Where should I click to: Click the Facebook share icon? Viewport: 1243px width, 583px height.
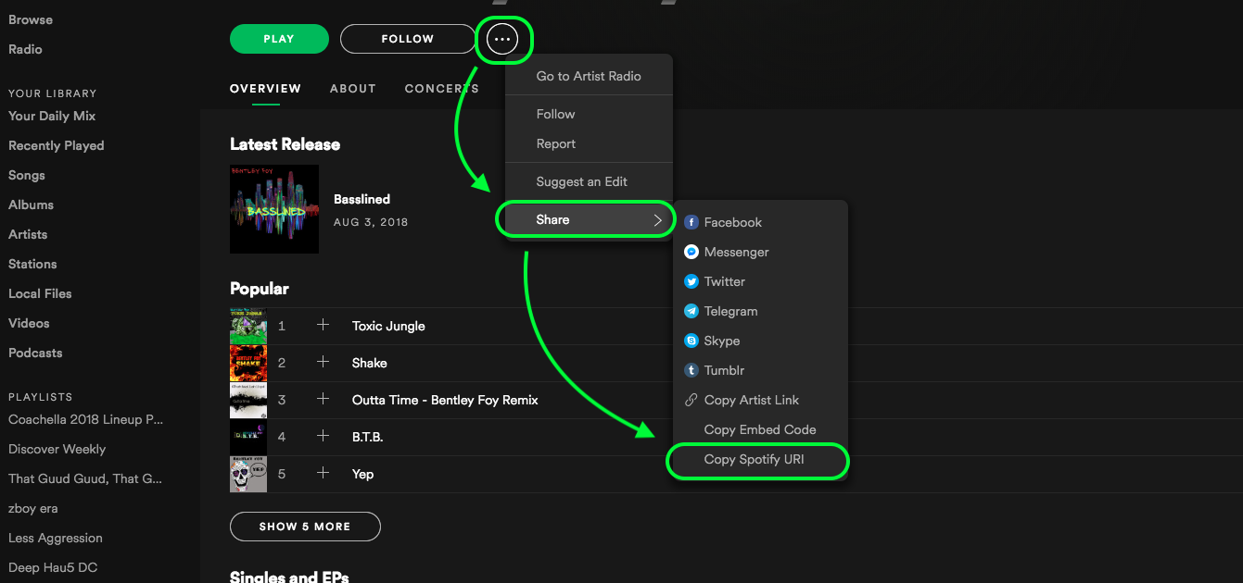pos(691,222)
